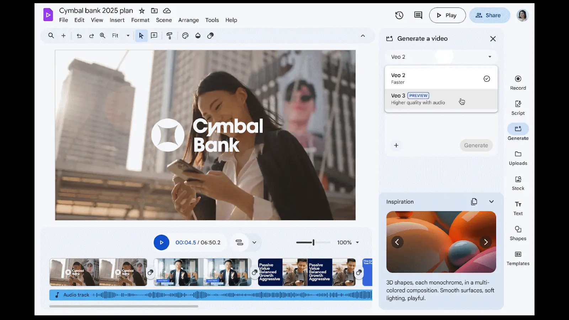Click the Share button
This screenshot has width=569, height=320.
(x=489, y=15)
